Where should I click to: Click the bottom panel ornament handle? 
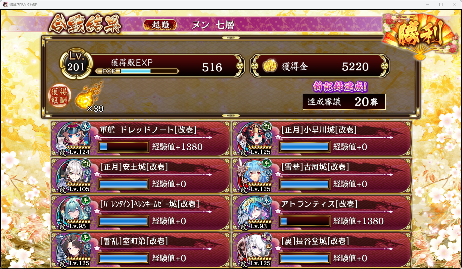coord(231,116)
